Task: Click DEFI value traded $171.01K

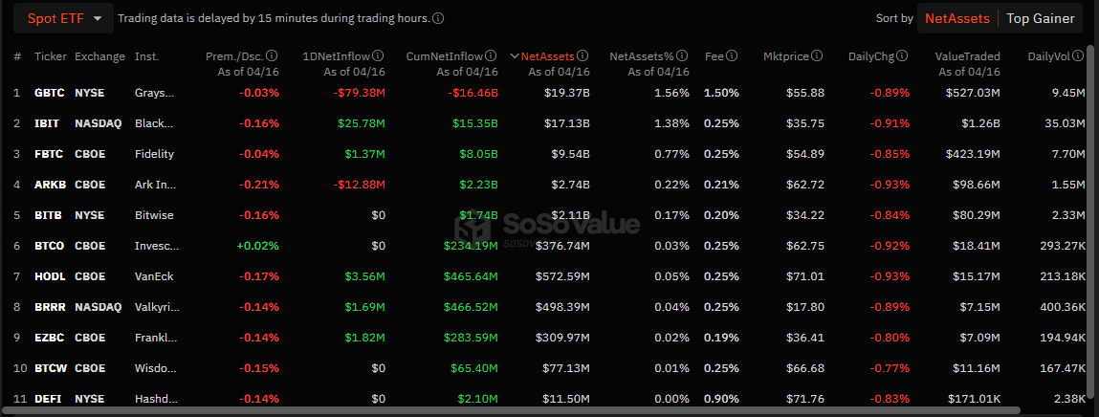Action: [973, 399]
